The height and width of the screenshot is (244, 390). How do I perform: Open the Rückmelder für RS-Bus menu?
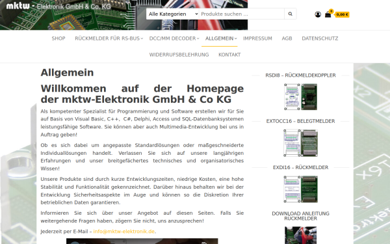tap(107, 38)
